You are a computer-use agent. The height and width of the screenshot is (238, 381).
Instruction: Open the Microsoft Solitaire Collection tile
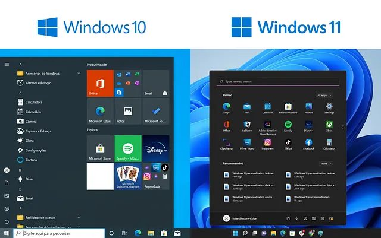(128, 176)
